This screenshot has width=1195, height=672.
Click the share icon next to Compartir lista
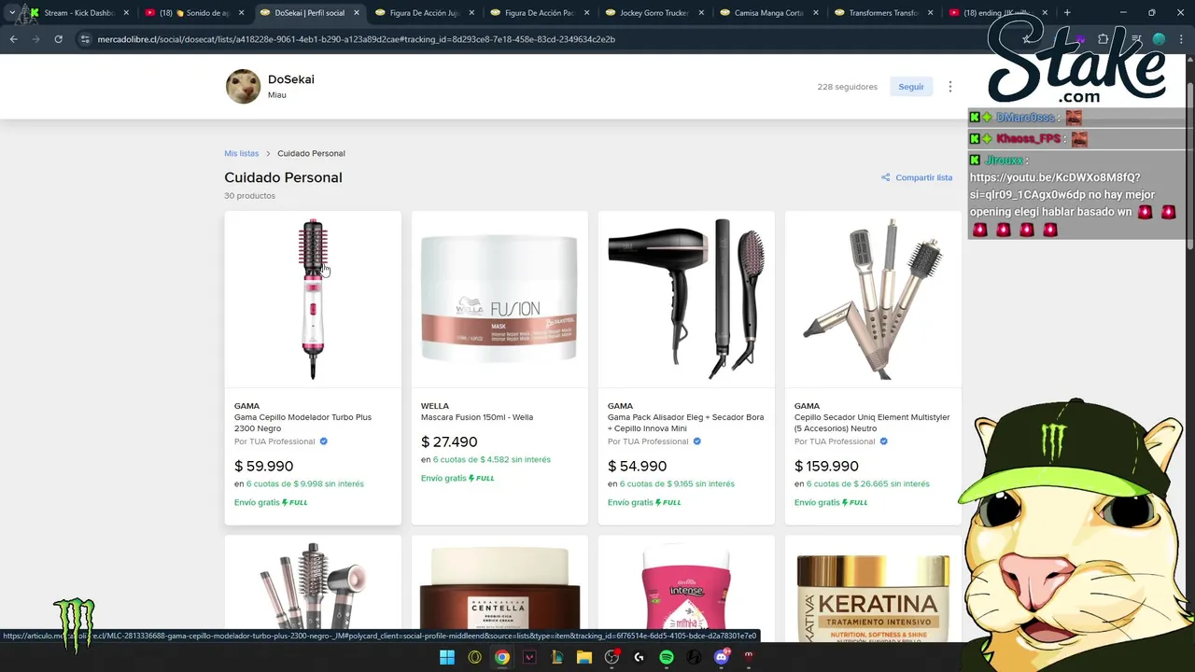coord(885,177)
